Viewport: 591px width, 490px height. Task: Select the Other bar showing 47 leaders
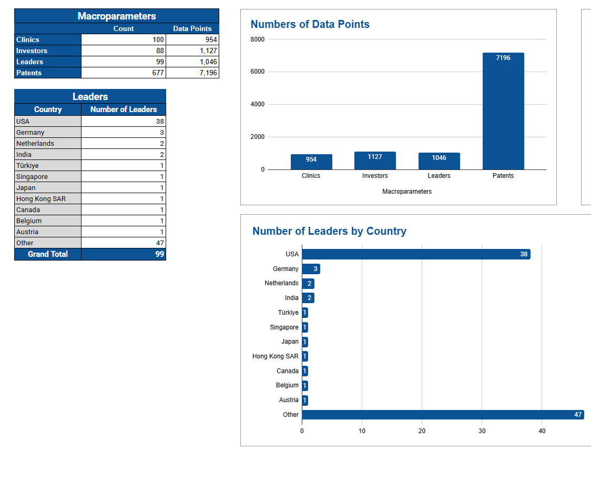(x=442, y=415)
